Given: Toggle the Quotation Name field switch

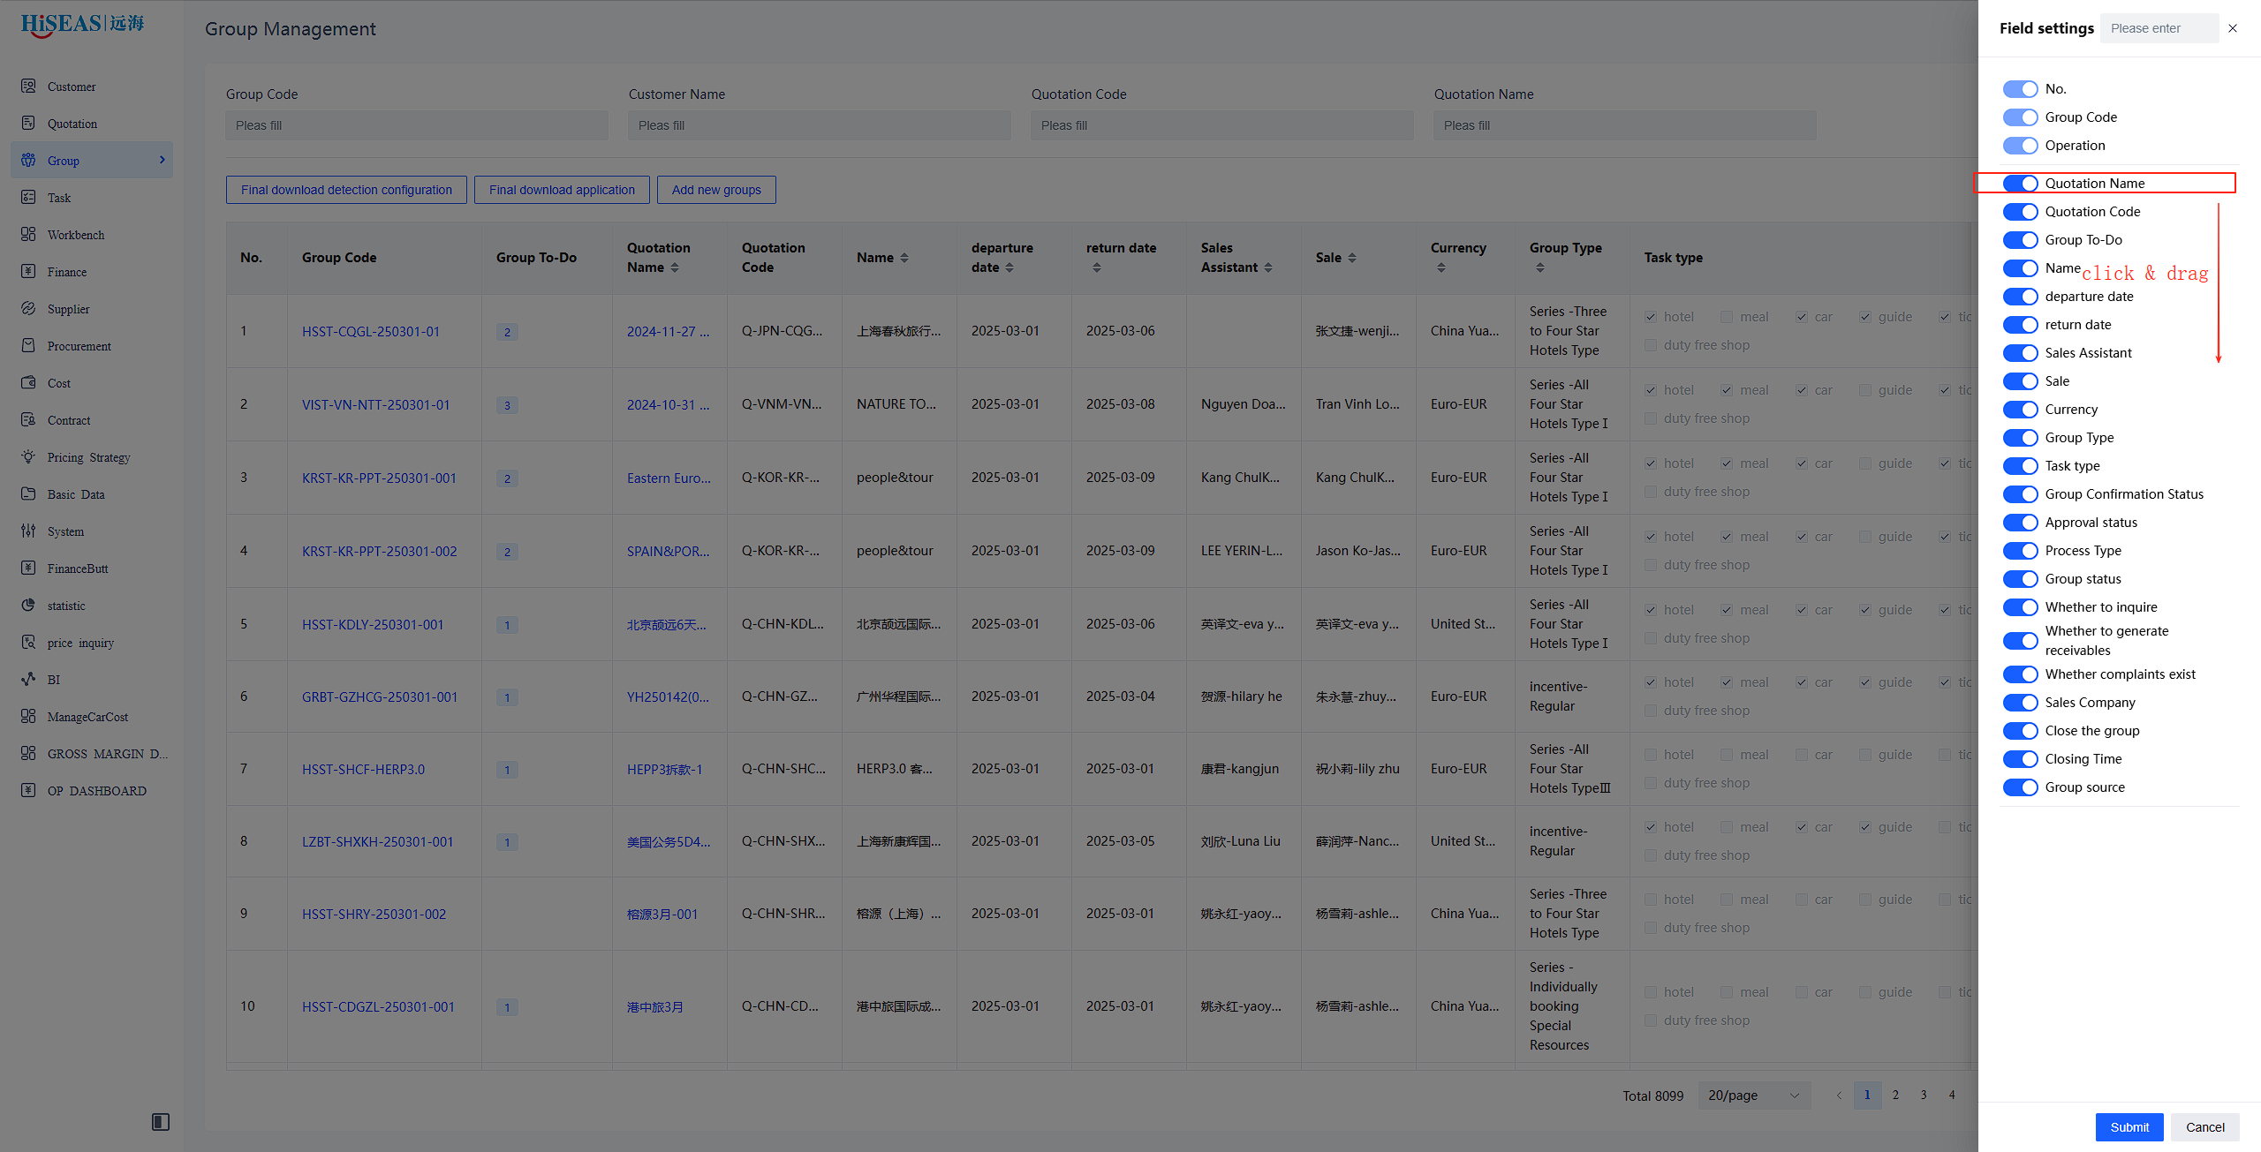Looking at the screenshot, I should pyautogui.click(x=2020, y=183).
